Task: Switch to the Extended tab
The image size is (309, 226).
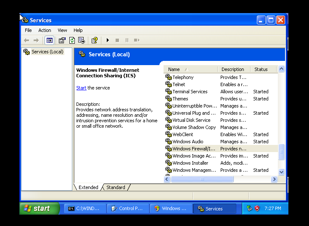Action: pyautogui.click(x=88, y=187)
